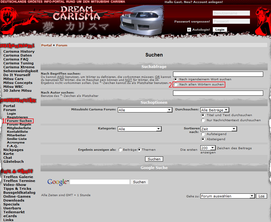Viewport: 271px width, 222px height.
Task: Open Treffen Galerie in sidebar
Action: pos(18,177)
